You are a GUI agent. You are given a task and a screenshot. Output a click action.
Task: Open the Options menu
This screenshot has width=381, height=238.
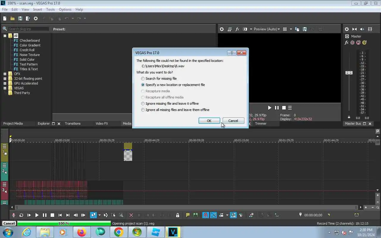tap(65, 10)
